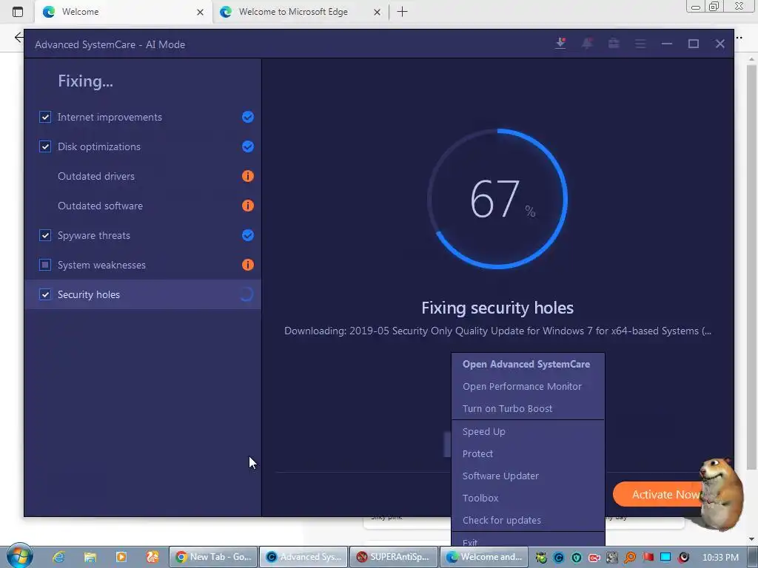Viewport: 758px width, 568px height.
Task: Click the green shield tray icon
Action: click(576, 558)
